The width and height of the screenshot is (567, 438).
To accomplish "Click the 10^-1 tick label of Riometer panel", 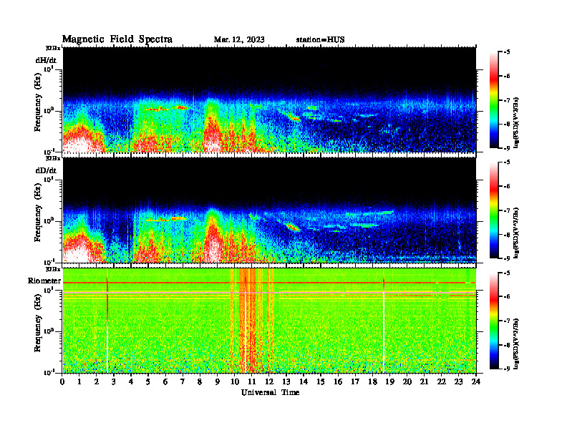I will pos(49,372).
